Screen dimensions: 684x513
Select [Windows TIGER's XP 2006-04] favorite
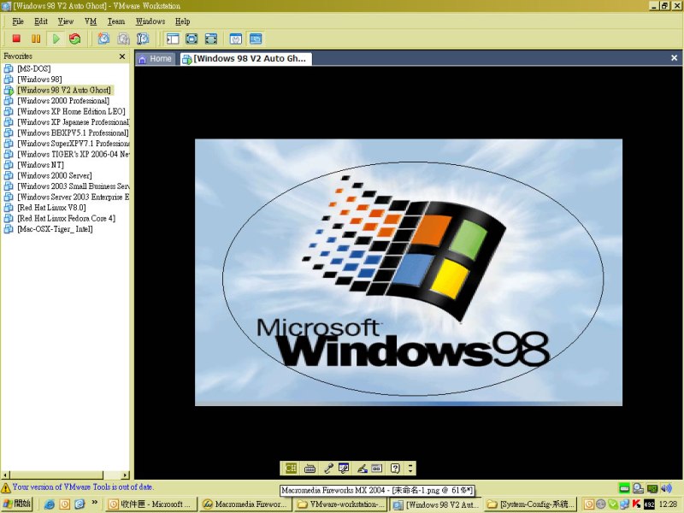[73, 155]
